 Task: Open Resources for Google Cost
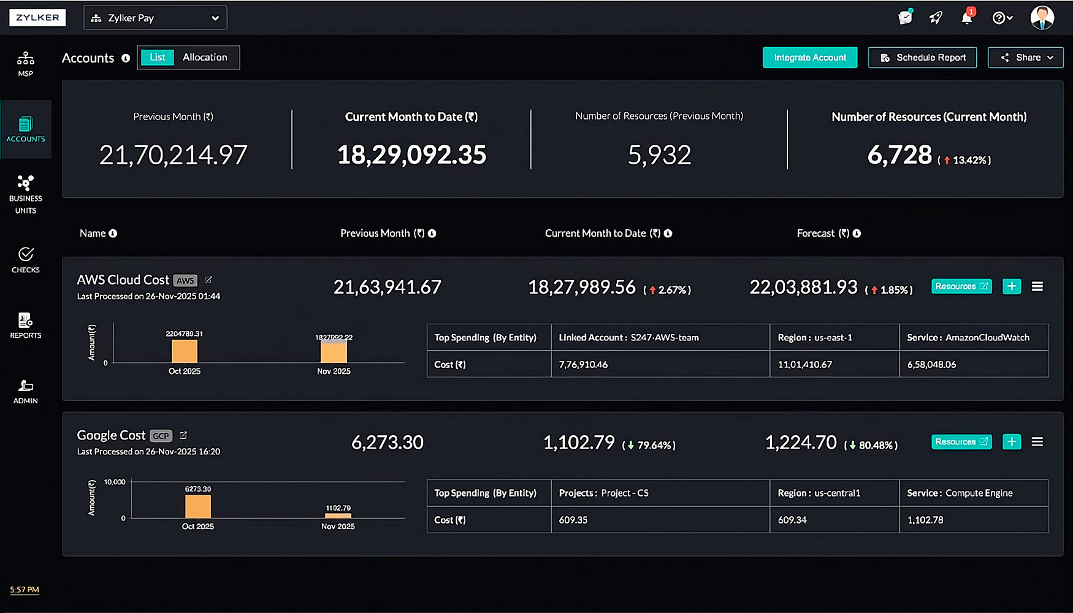point(961,441)
